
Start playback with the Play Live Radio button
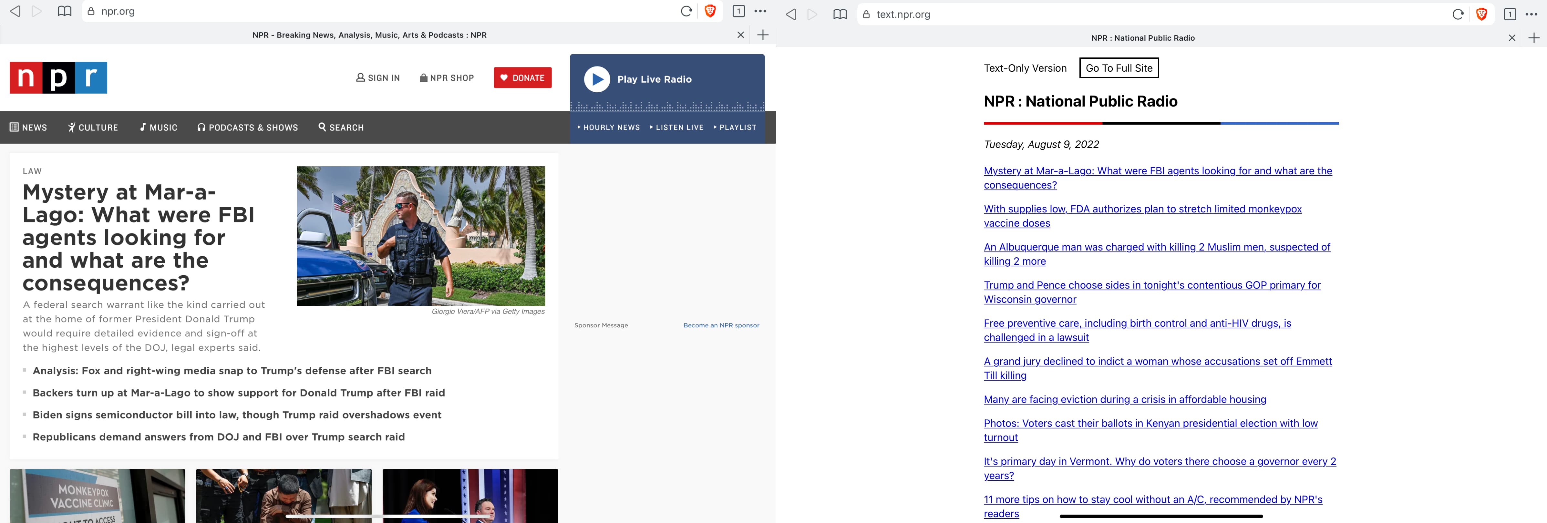tap(597, 79)
